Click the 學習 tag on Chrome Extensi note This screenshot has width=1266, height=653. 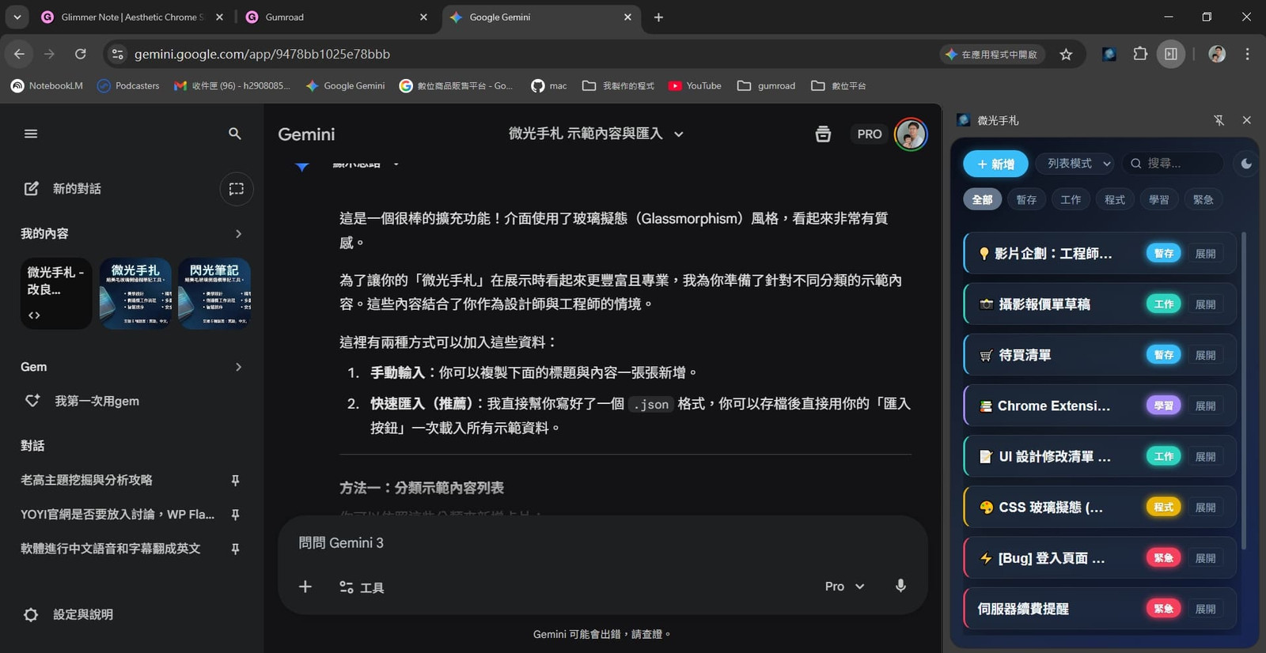tap(1163, 406)
